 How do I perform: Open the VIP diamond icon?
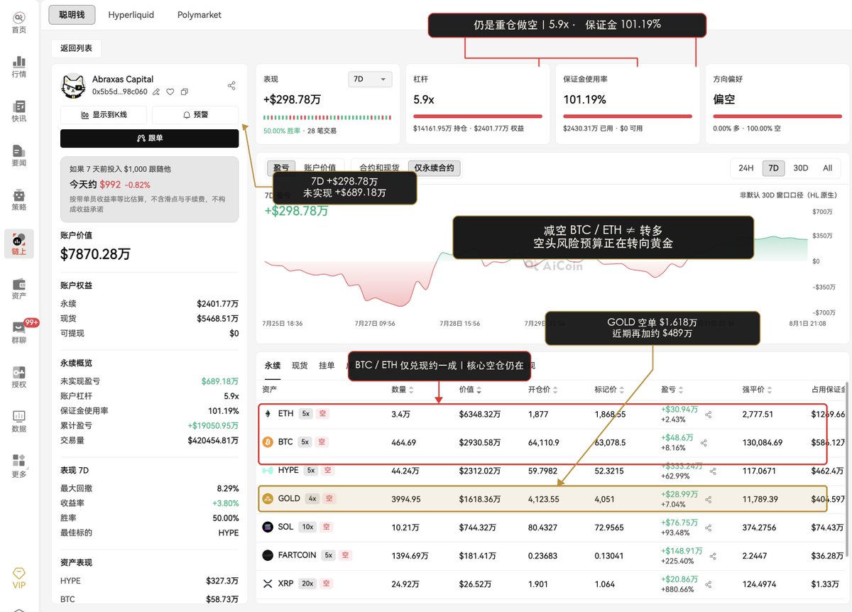click(19, 578)
